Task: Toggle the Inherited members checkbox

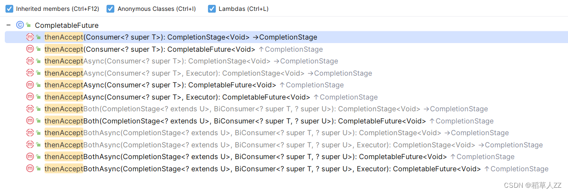Action: [9, 9]
